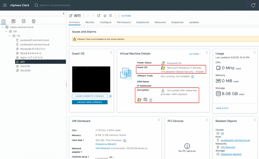Open VM Network link under Network adapter 1
259x159 pixels.
pyautogui.click(x=103, y=148)
